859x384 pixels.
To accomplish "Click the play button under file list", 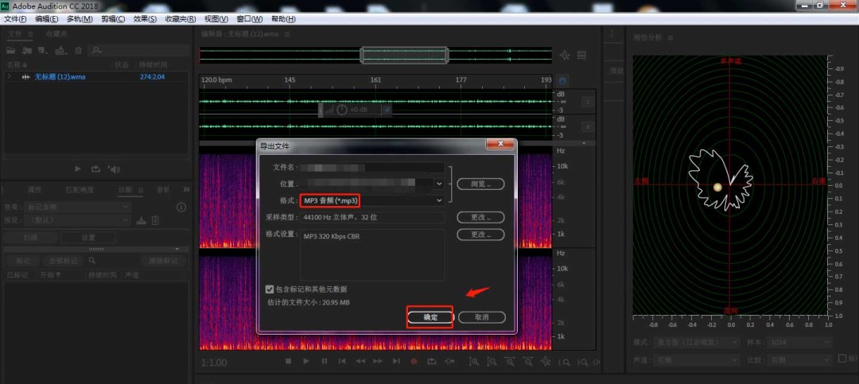I will click(x=78, y=169).
